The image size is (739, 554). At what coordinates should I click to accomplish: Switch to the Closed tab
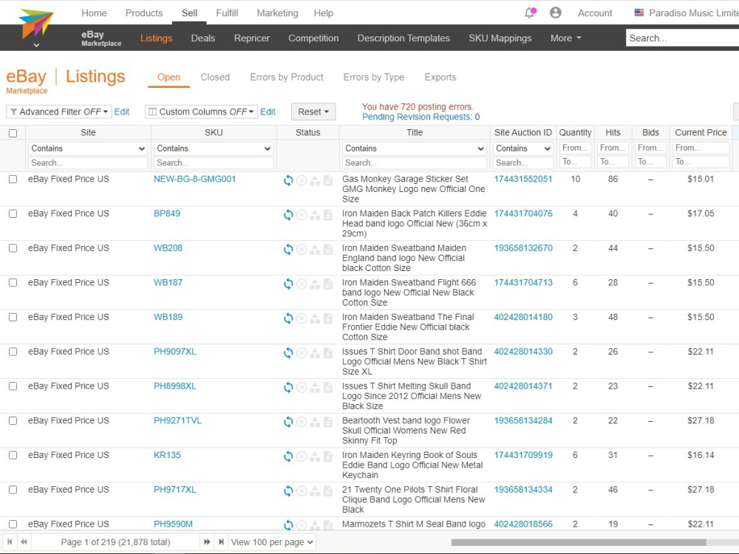pyautogui.click(x=215, y=78)
